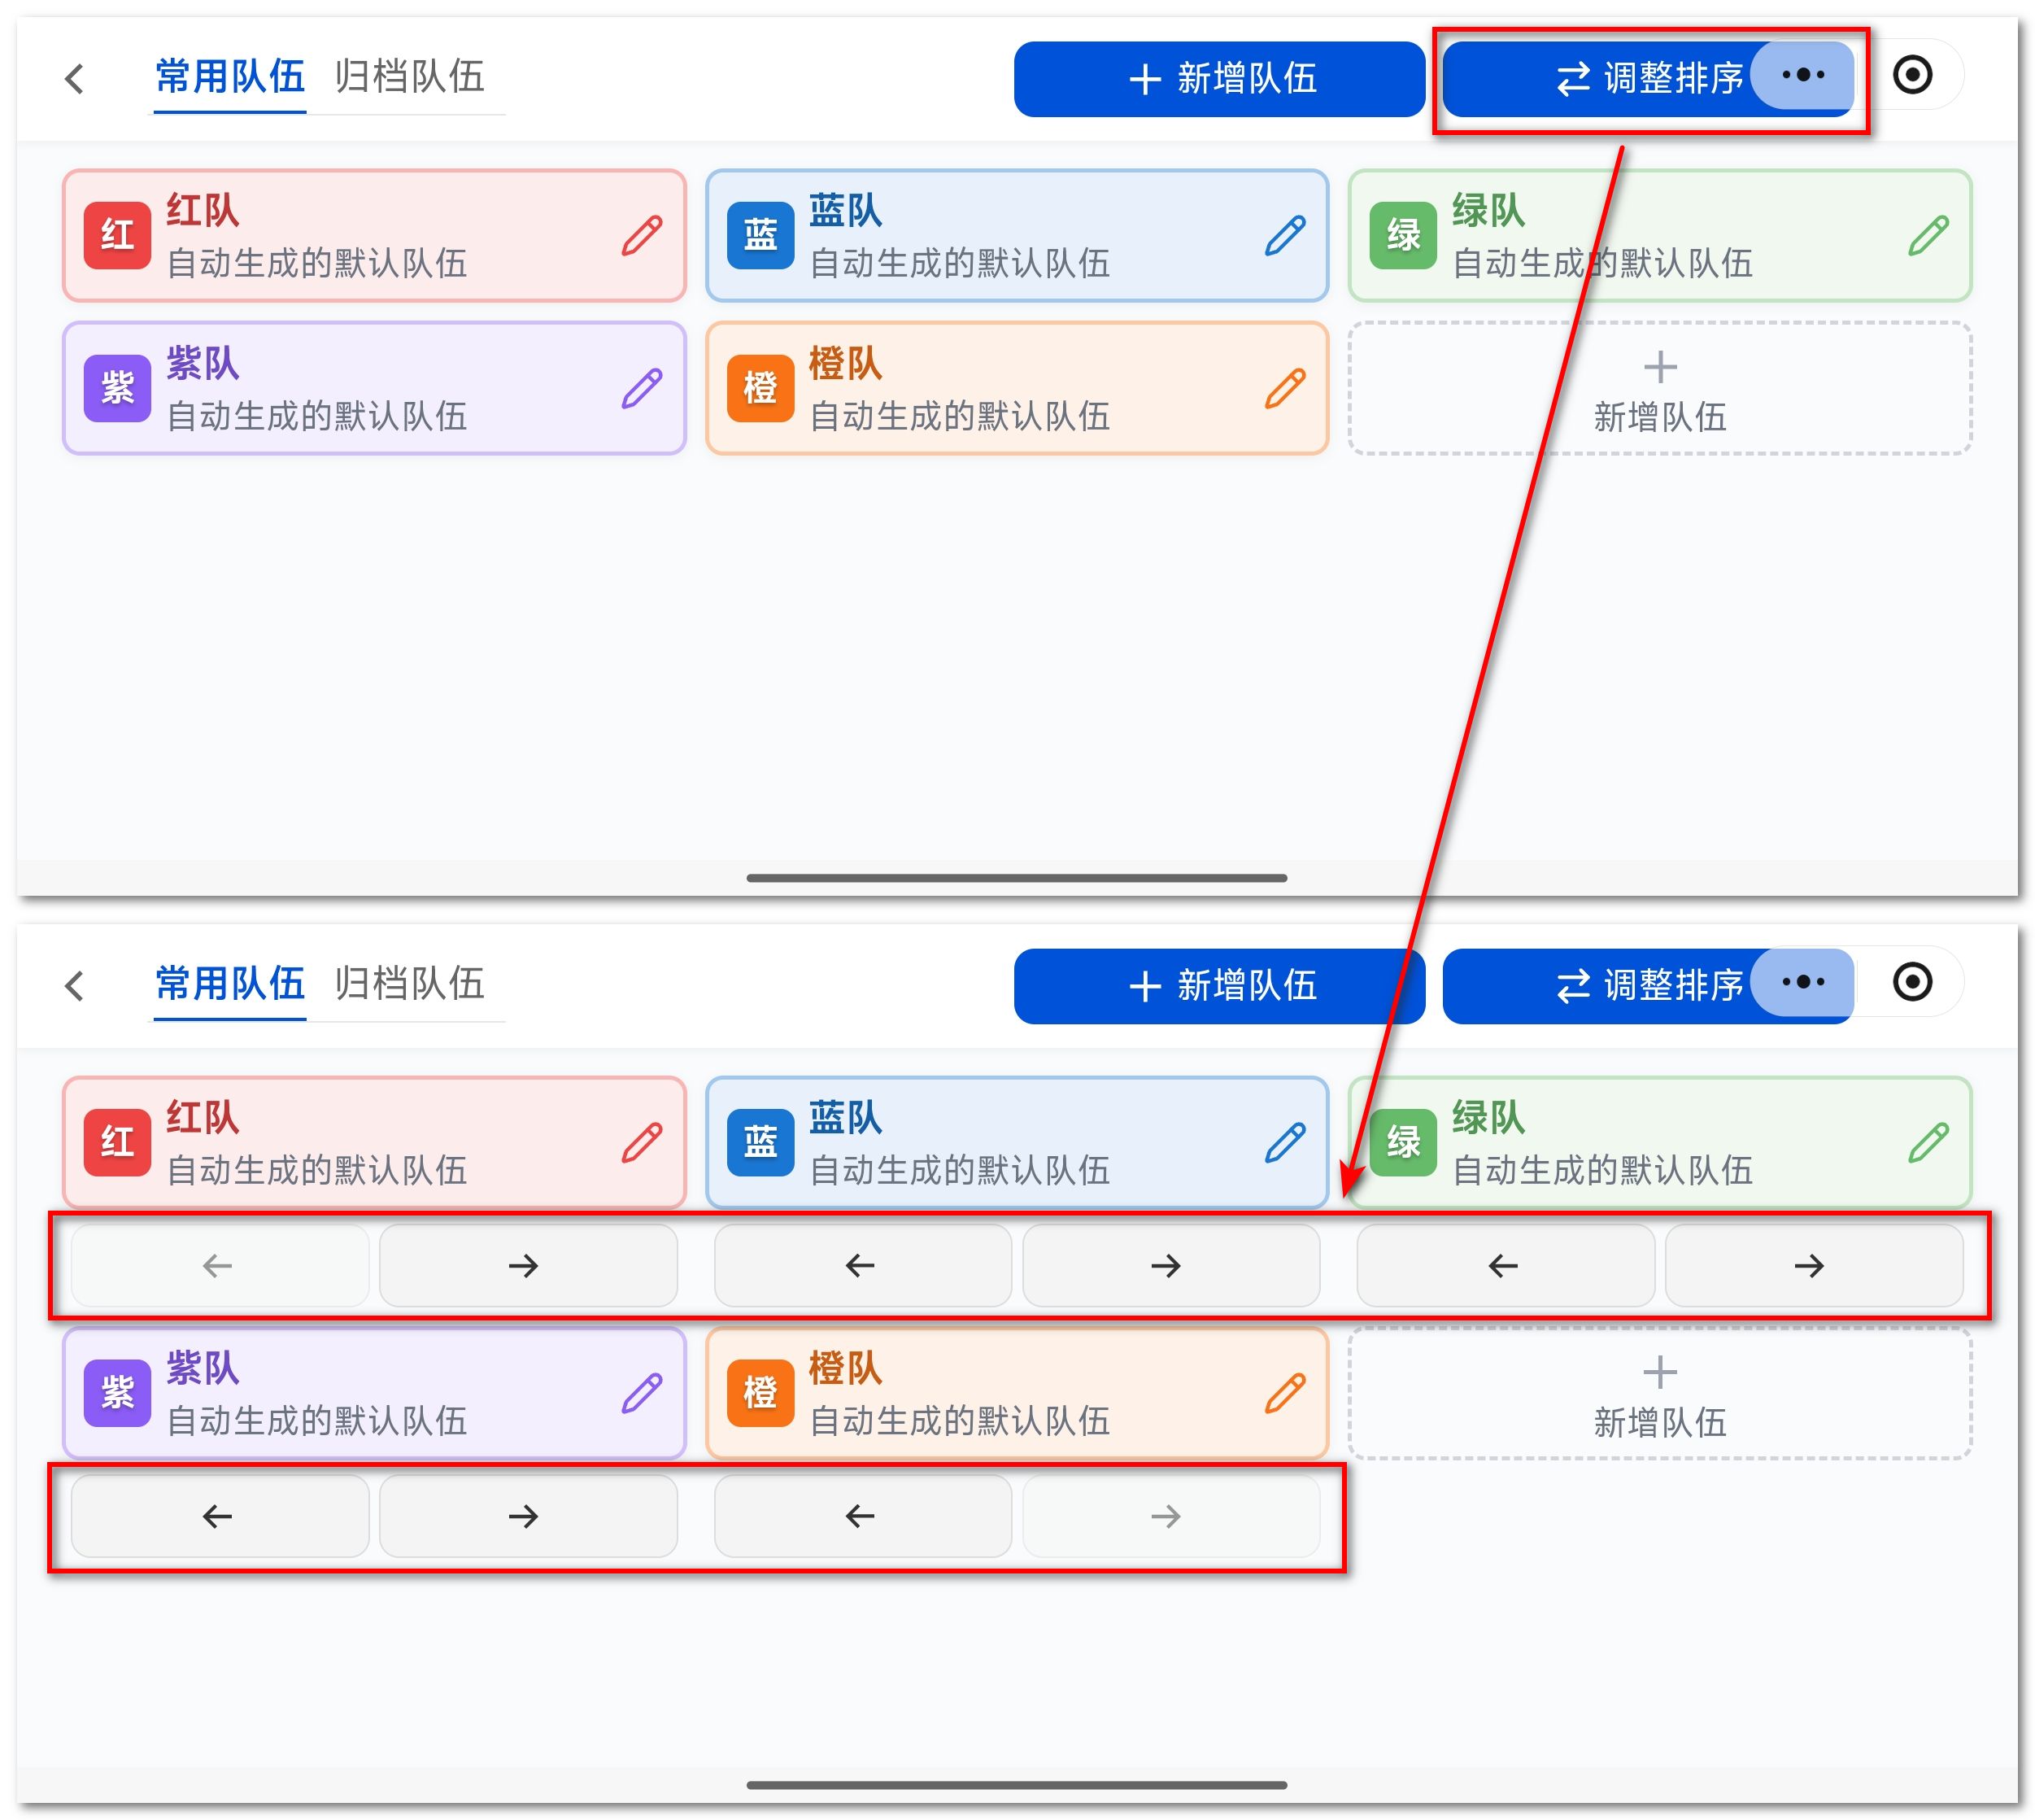Viewport: 2035px width, 1820px height.
Task: Click the 紫队 pencil edit icon
Action: [x=643, y=387]
